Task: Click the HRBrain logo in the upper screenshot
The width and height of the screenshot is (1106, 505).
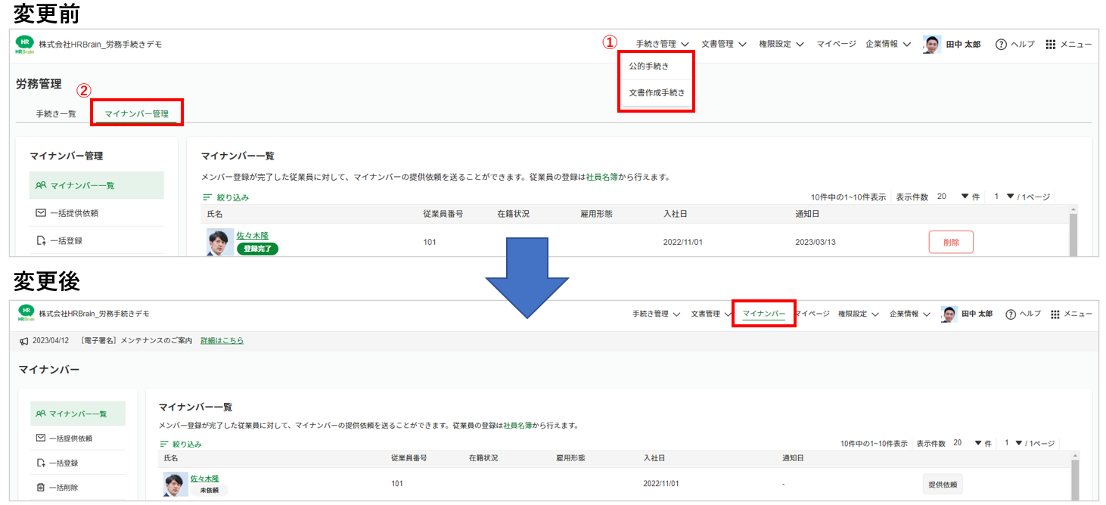Action: [24, 45]
